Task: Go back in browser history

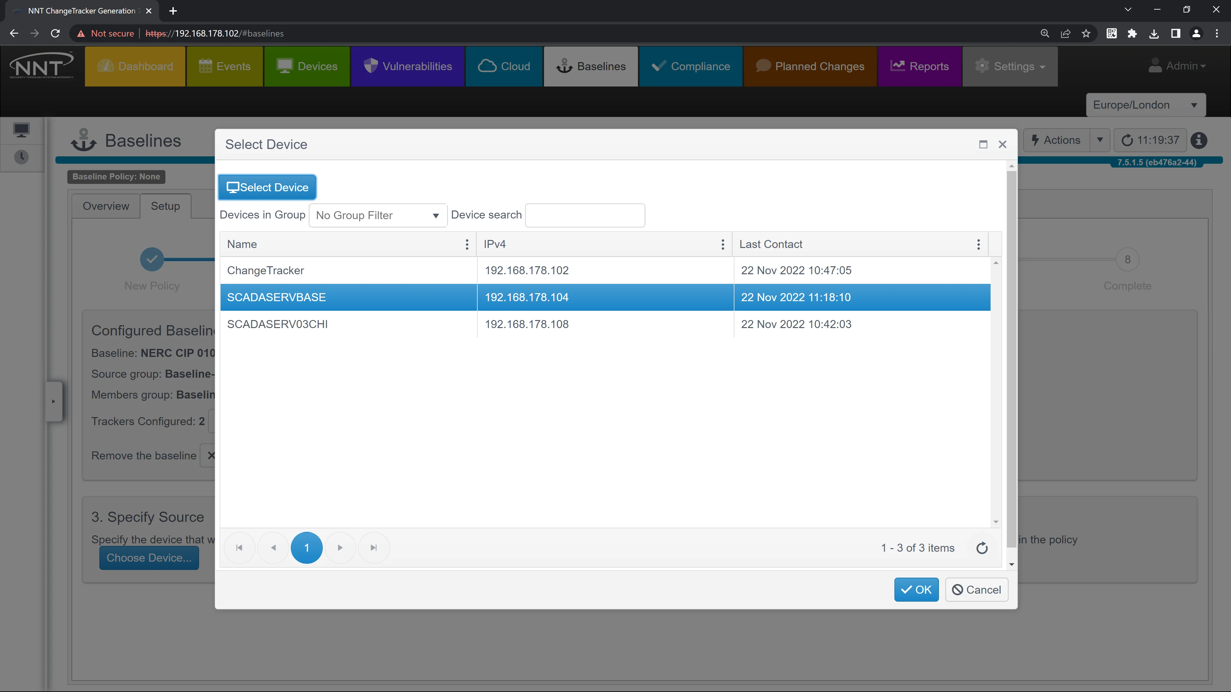Action: point(14,33)
